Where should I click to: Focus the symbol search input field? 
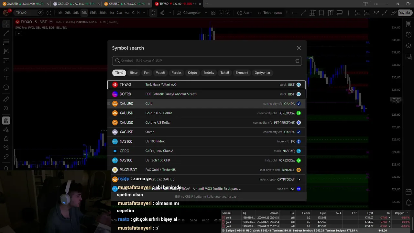click(207, 61)
